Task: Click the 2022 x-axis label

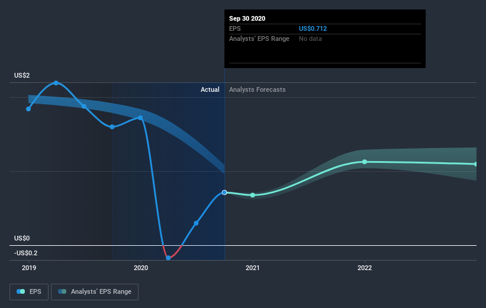Action: point(365,268)
